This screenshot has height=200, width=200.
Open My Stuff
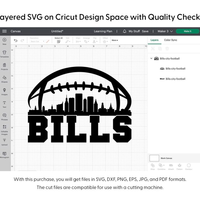(x=134, y=31)
